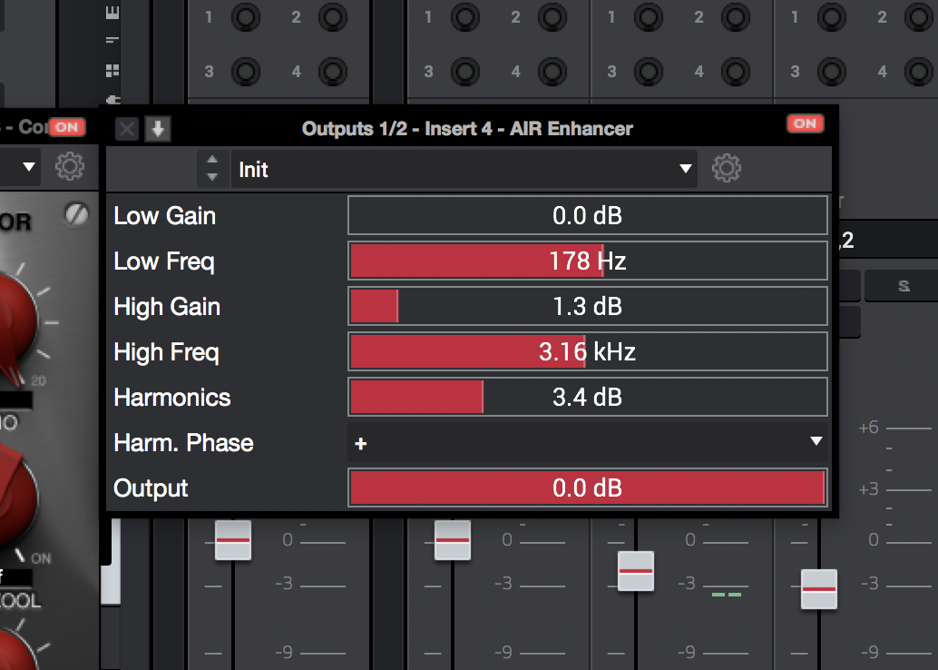Toggle AIR Enhancer ON bypass button

coord(805,124)
